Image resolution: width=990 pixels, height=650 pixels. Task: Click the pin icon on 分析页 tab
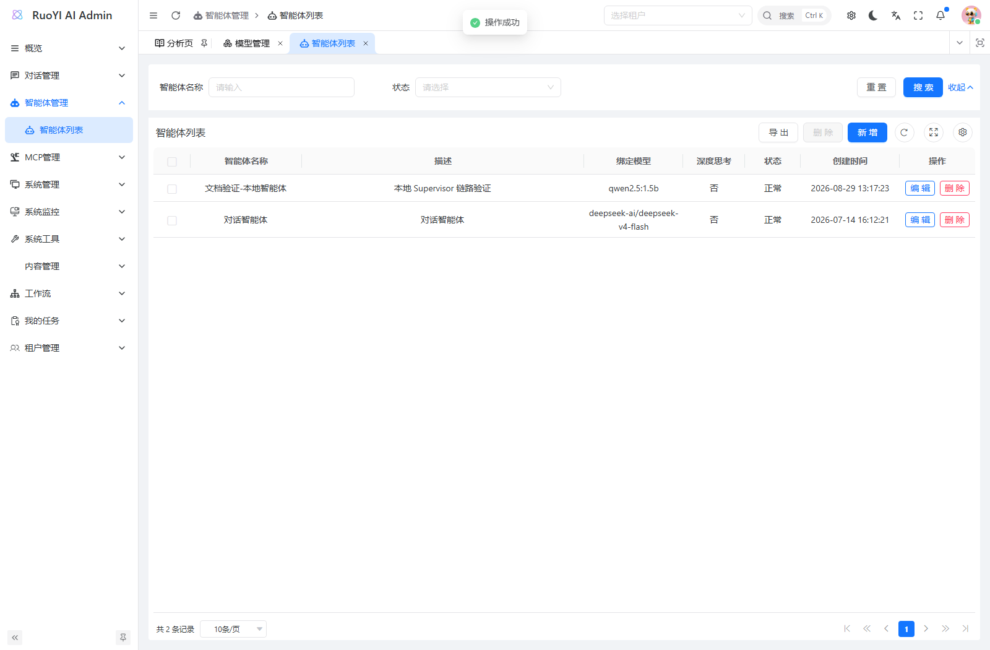coord(204,43)
